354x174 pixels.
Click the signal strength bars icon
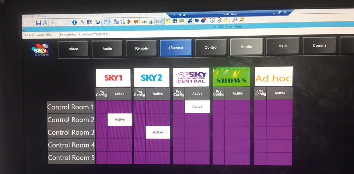184,15
